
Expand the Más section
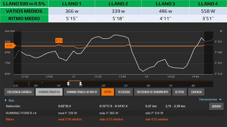tap(11, 100)
